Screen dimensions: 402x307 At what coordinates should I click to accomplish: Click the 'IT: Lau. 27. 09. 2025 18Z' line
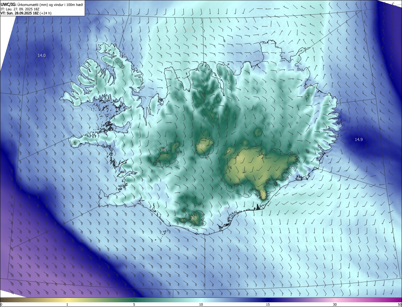(21, 9)
